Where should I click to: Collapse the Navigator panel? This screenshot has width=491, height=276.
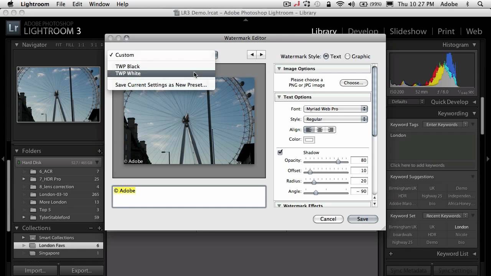17,45
